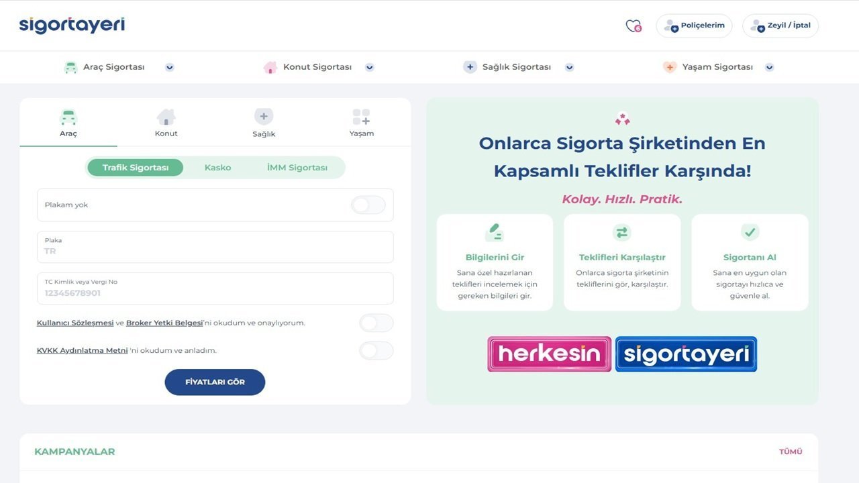Expand the Konut Sigortası dropdown arrow
The width and height of the screenshot is (859, 483).
(370, 67)
